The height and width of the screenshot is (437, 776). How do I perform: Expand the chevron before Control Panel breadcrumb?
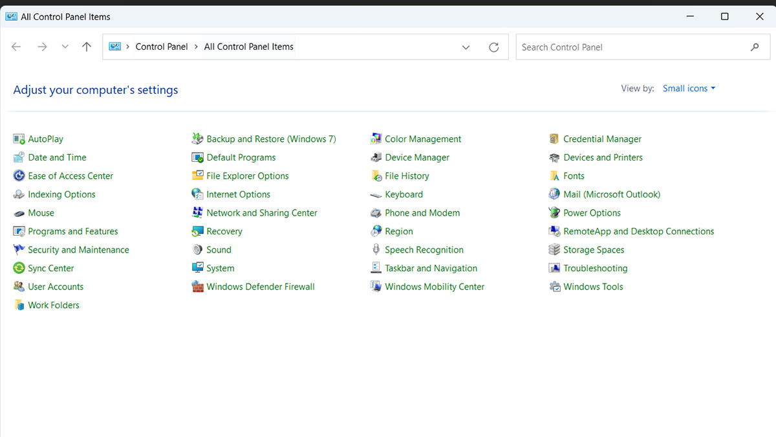128,47
